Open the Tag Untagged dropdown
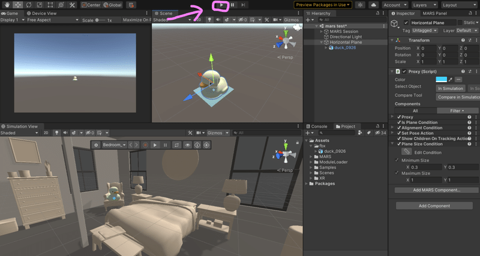This screenshot has width=480, height=256. tap(425, 31)
